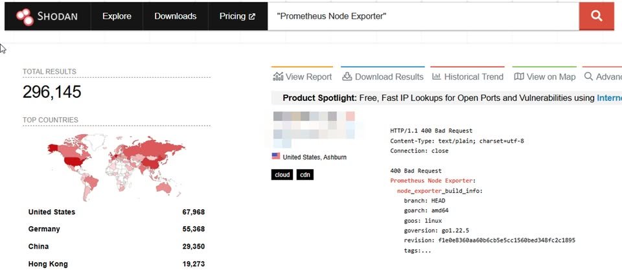Viewport: 622px width, 272px height.
Task: Click the red search magnifier button
Action: [x=596, y=16]
